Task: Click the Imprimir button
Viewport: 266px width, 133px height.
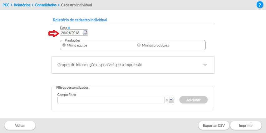Action: tap(246, 126)
